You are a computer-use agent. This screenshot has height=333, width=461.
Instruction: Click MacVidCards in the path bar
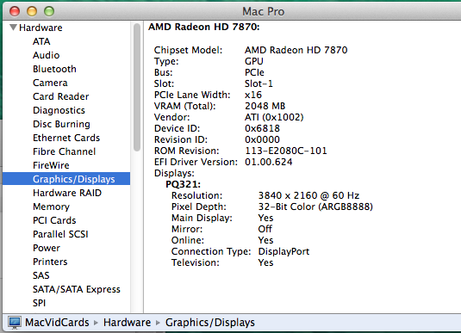(57, 323)
